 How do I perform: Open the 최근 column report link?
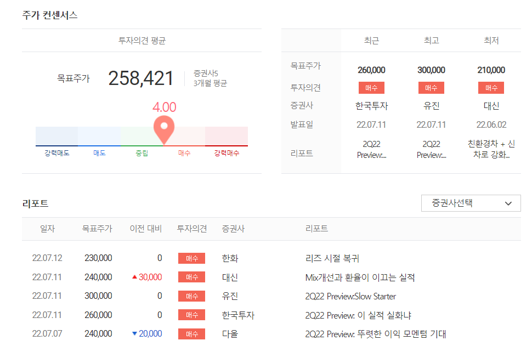[371, 150]
